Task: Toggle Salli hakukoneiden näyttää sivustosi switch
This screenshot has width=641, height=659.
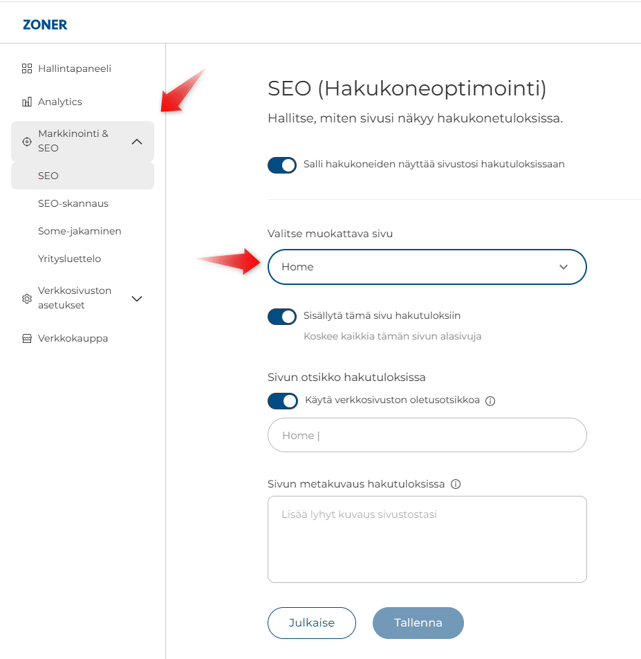Action: [282, 165]
